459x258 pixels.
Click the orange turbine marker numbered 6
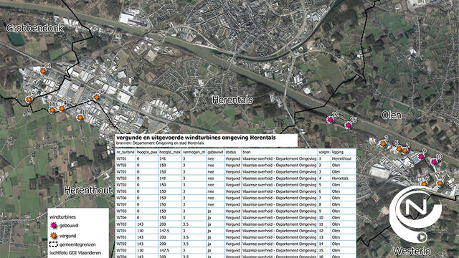pyautogui.click(x=424, y=183)
